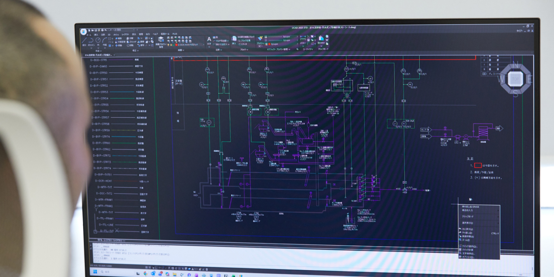Open the レイアウト ribbon tab

(125, 34)
